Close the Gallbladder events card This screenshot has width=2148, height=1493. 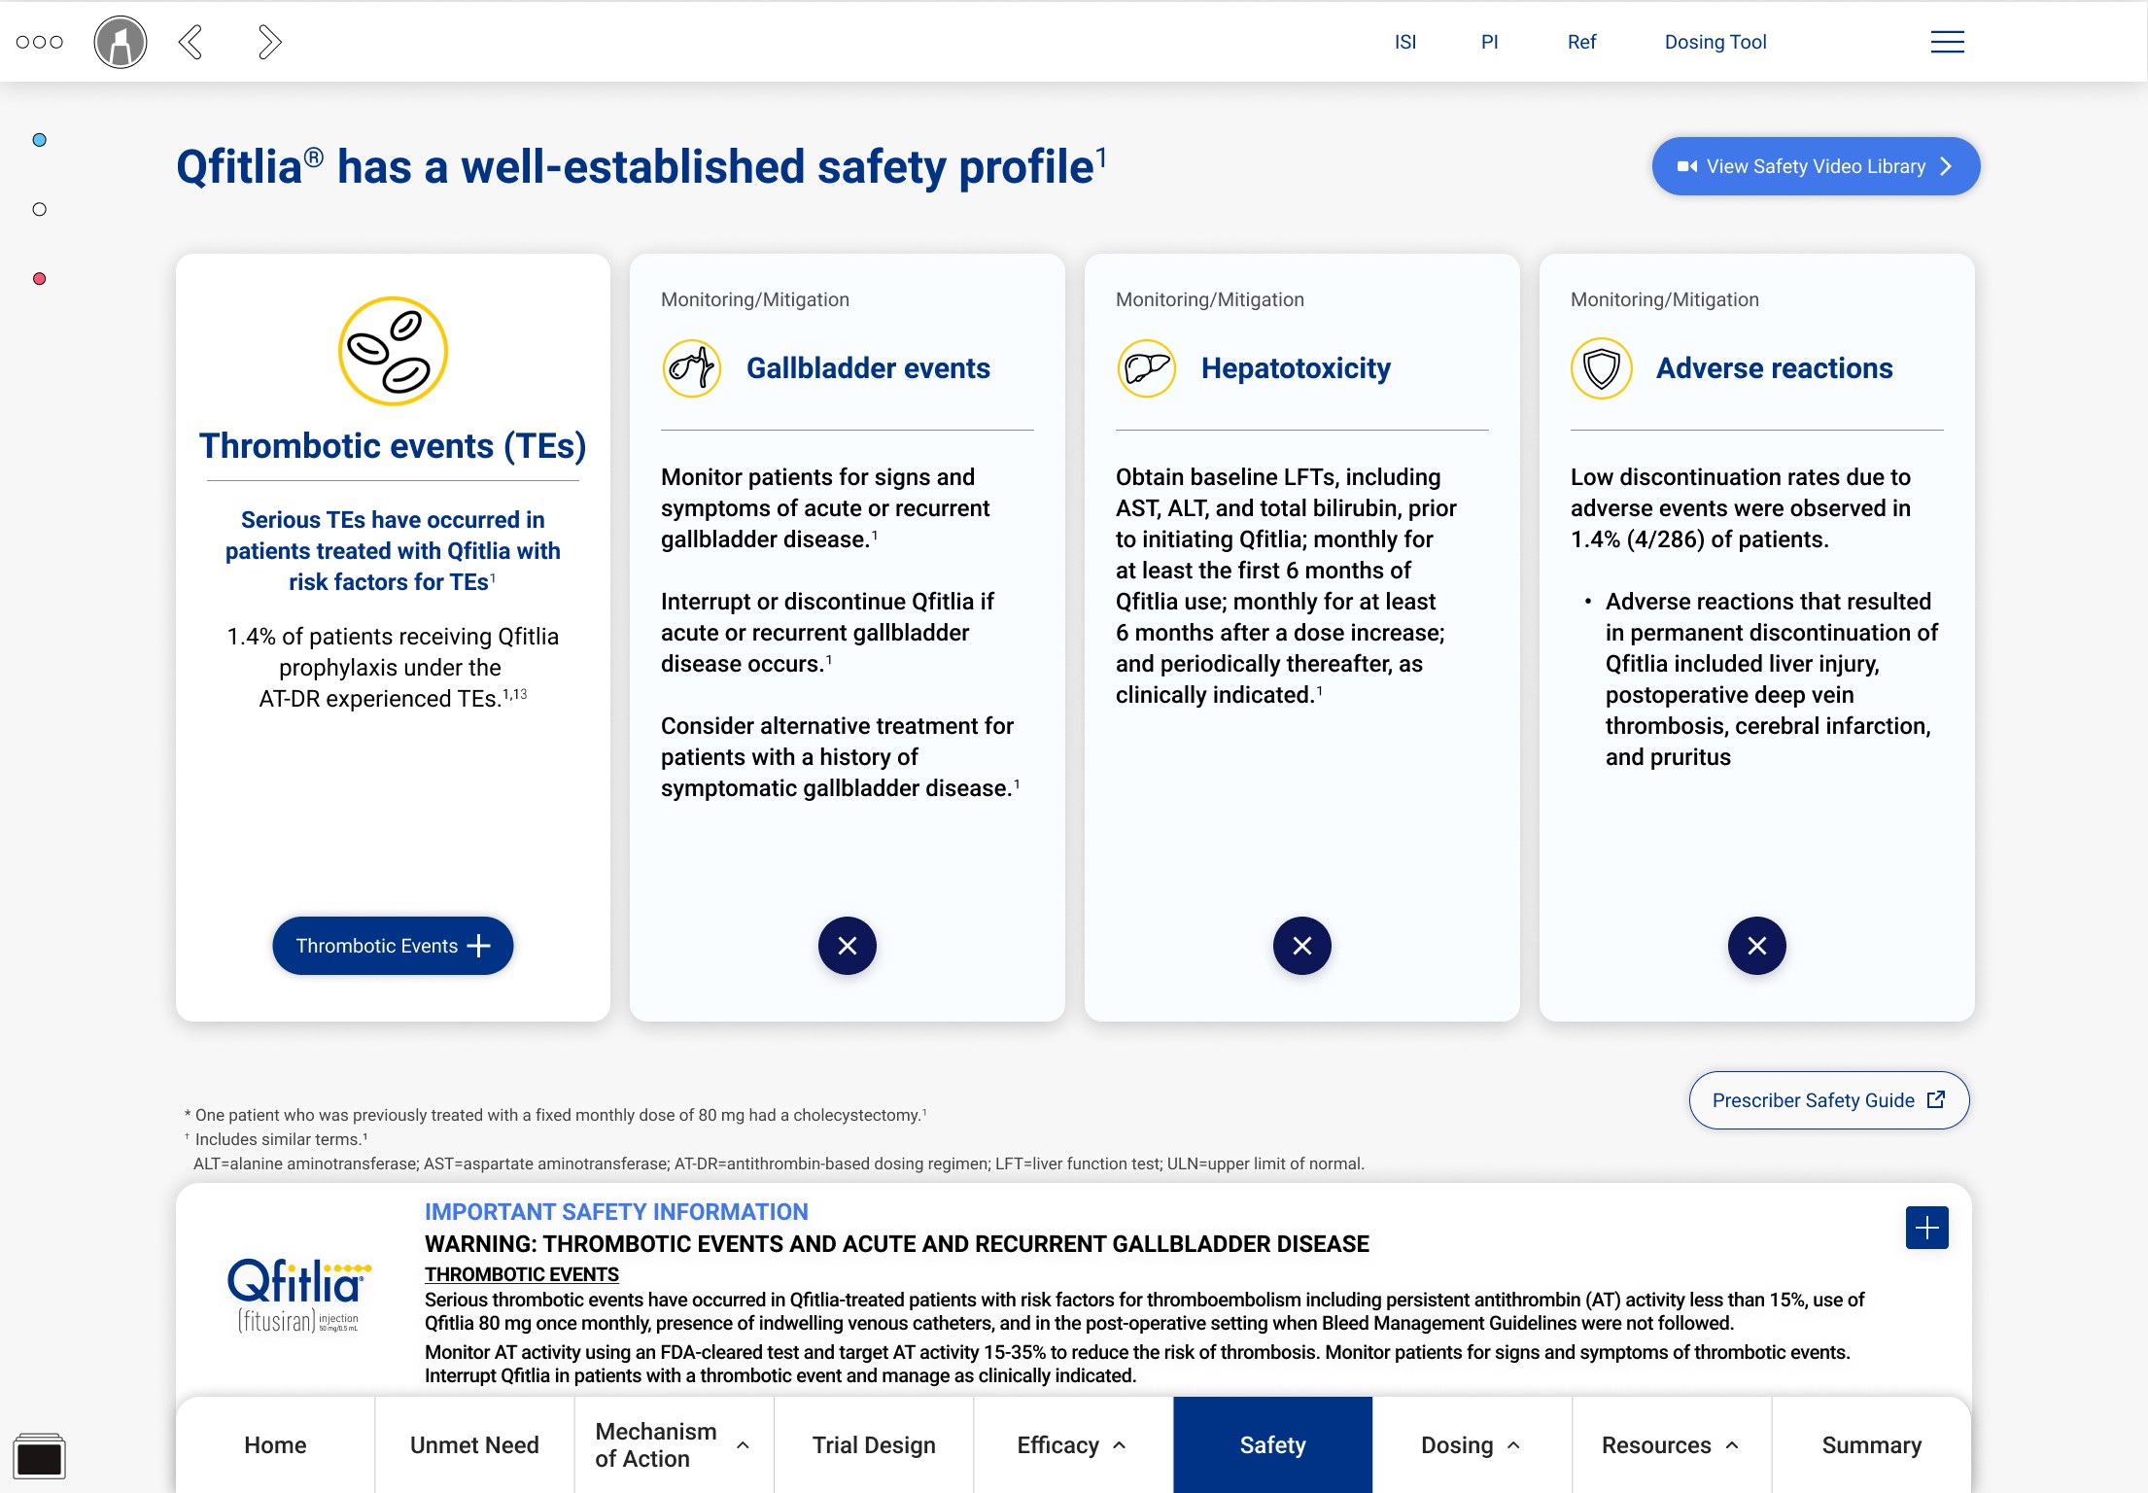pyautogui.click(x=848, y=946)
